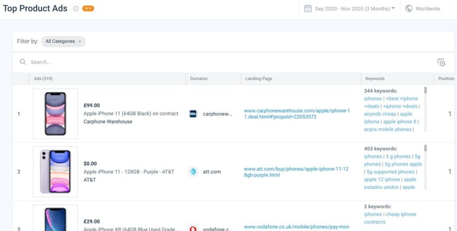Click the info icon beside Top Product Ads
Screen dimensions: 457x231
76,9
